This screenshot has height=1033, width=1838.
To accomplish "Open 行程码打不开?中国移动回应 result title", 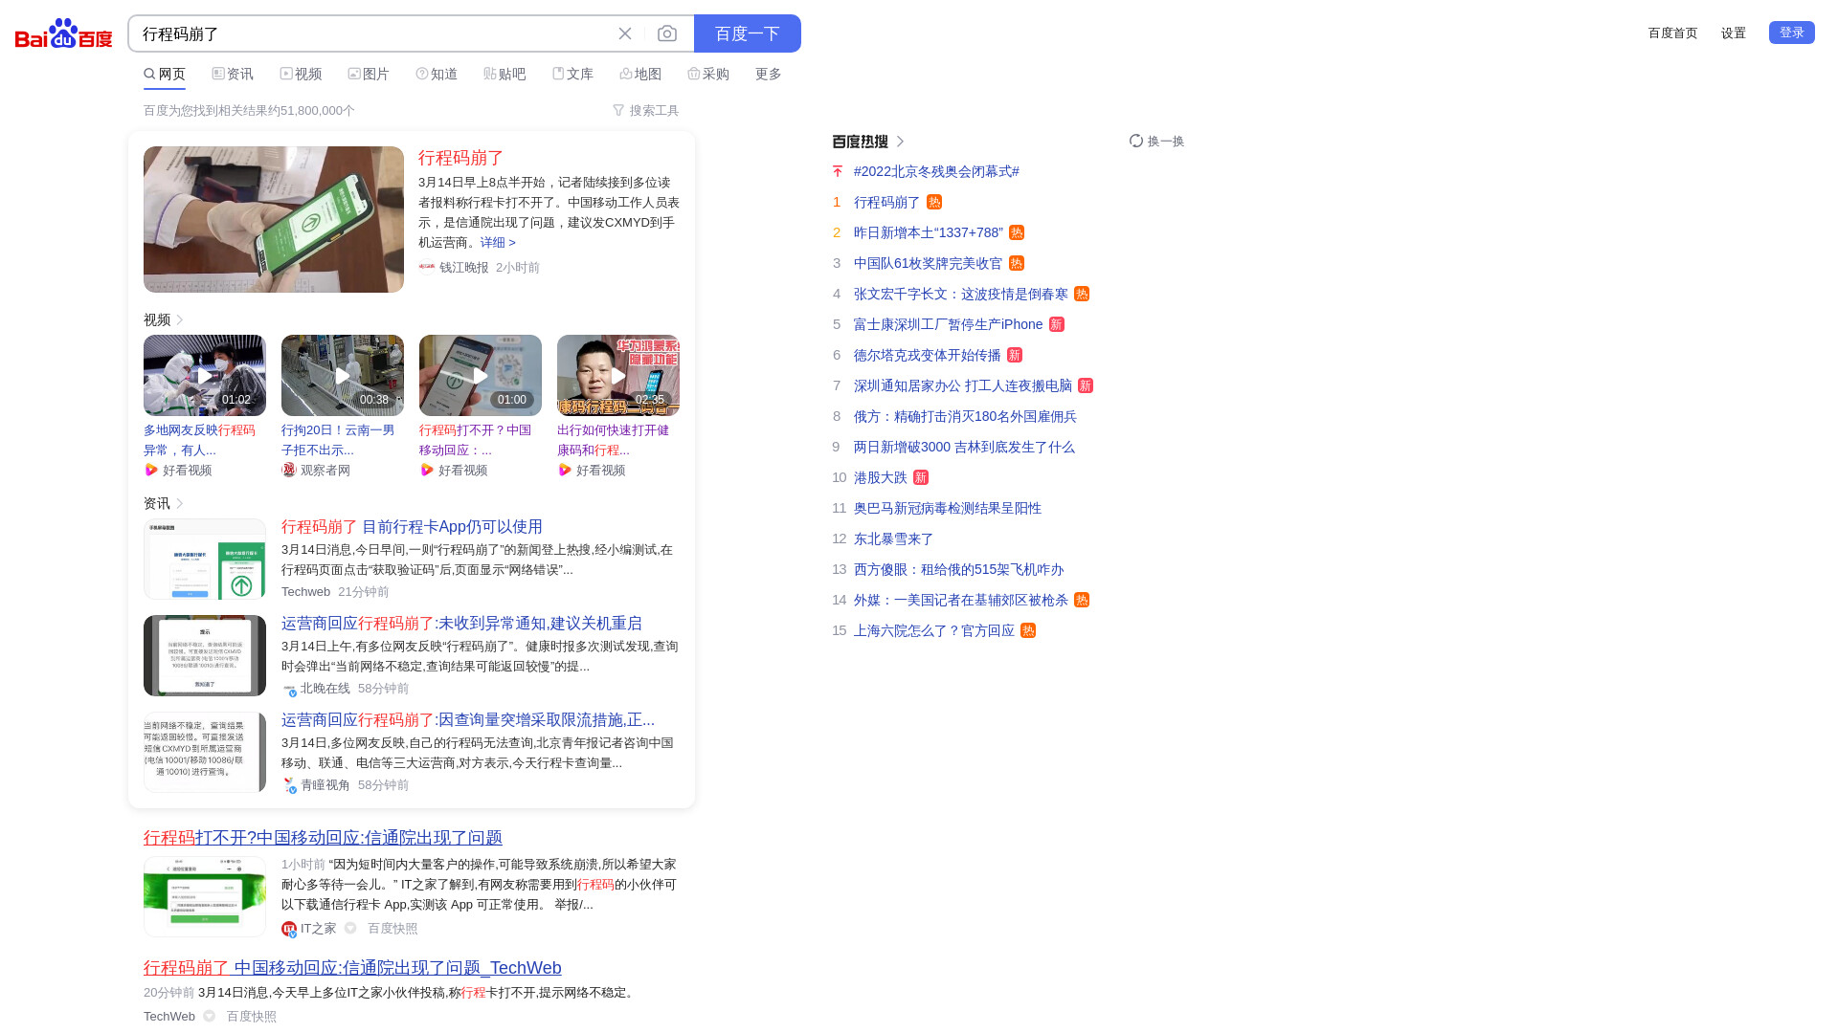I will tap(323, 838).
